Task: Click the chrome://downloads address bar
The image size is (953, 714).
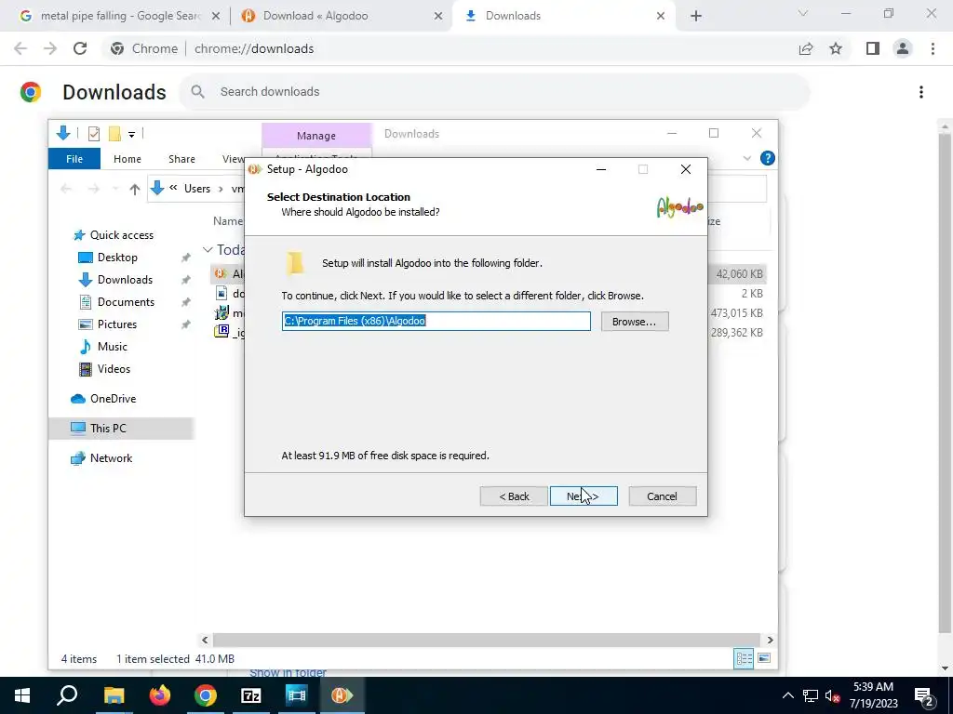Action: click(254, 48)
